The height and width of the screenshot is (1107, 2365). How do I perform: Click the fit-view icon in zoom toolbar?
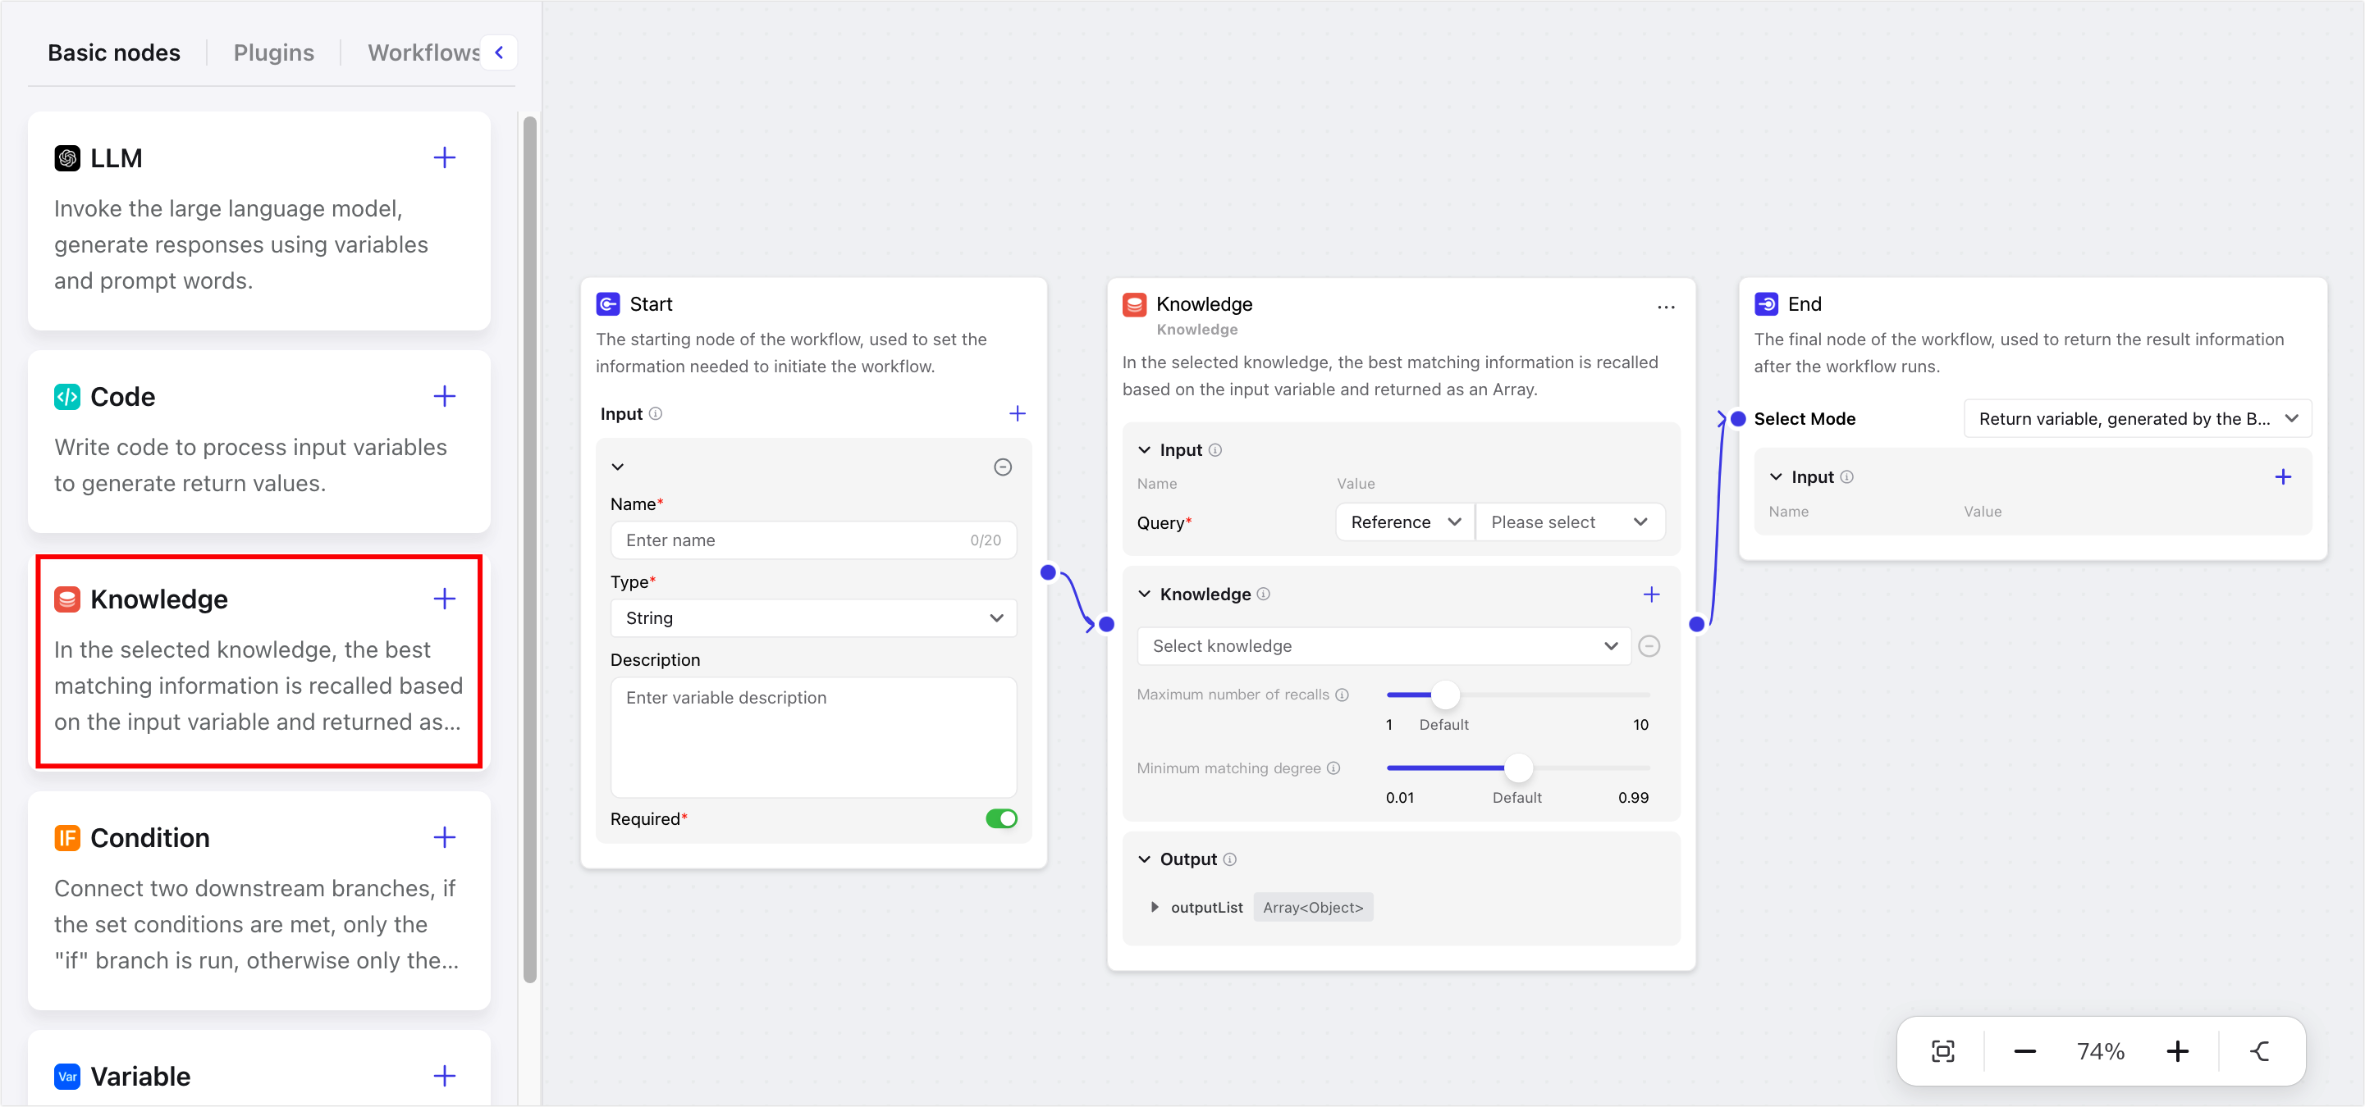click(x=1942, y=1051)
